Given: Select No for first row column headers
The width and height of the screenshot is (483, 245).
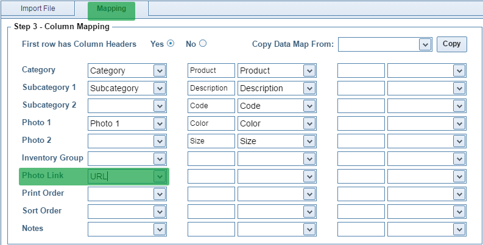Looking at the screenshot, I should click(x=203, y=44).
